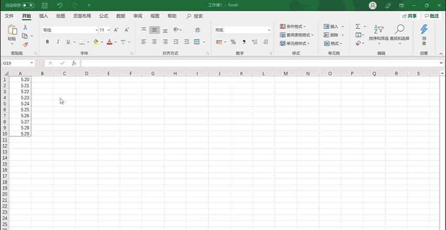Copy selection with the copy icon
This screenshot has height=230, width=446.
tap(25, 36)
